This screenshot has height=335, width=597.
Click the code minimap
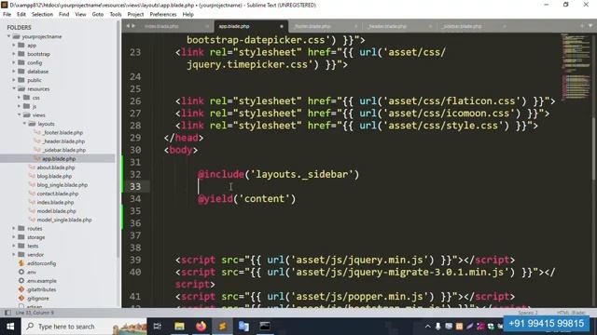[x=575, y=68]
